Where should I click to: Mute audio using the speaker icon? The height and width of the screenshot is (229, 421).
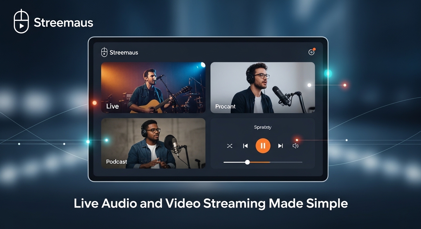tap(295, 146)
